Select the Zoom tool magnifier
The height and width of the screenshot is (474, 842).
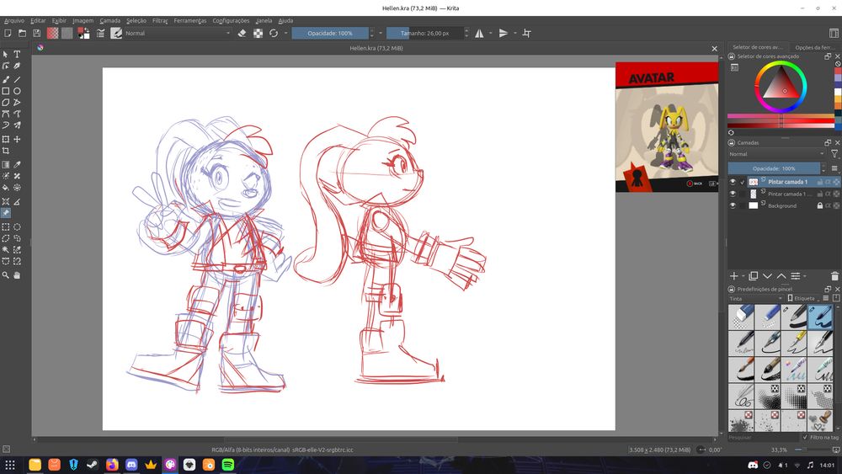(6, 275)
